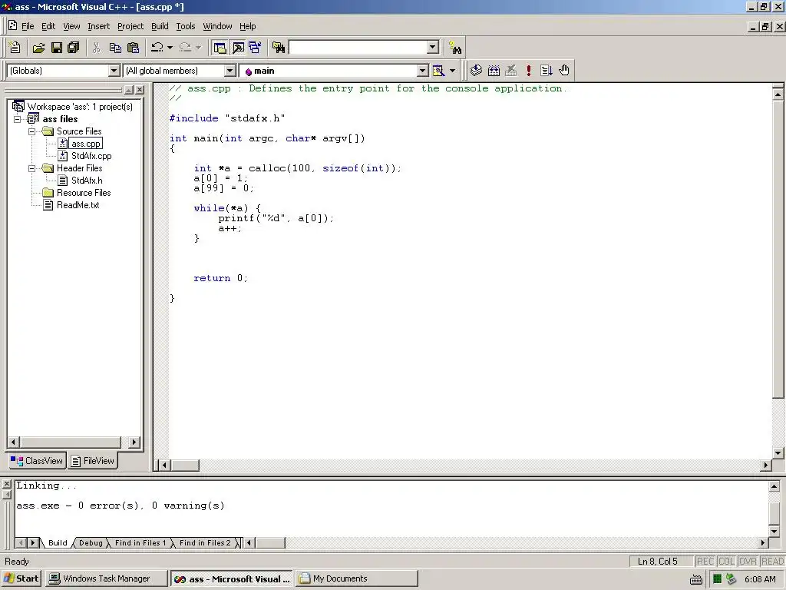Select ReadMe.txt in the file tree
This screenshot has width=786, height=590.
pyautogui.click(x=78, y=205)
